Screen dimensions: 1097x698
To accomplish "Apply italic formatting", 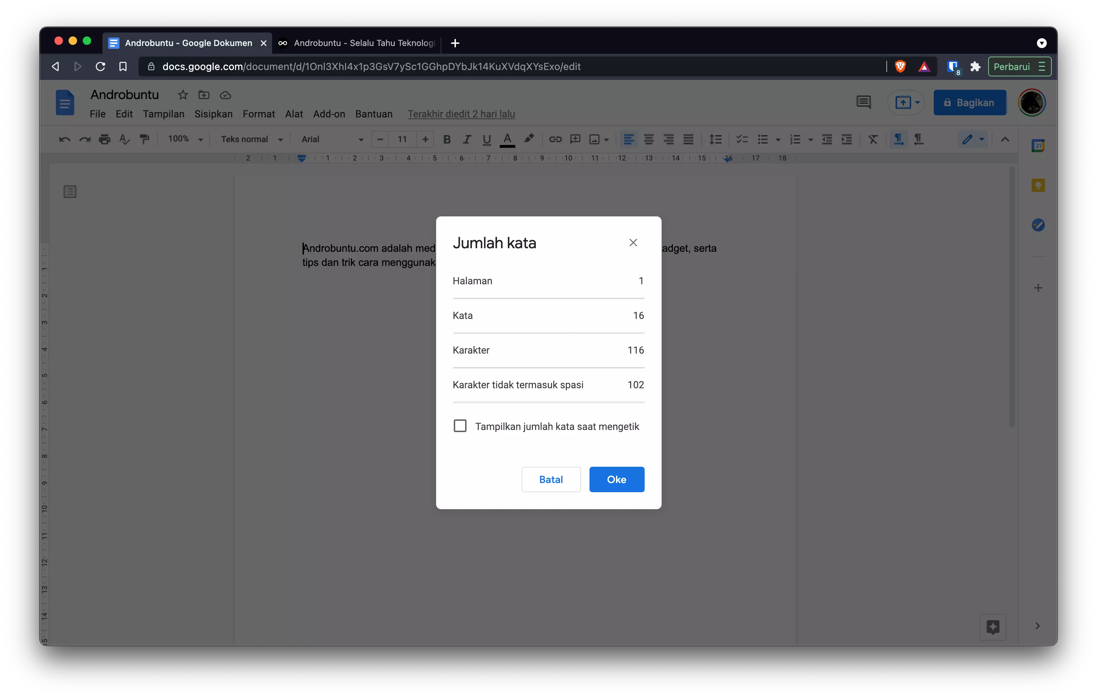I will click(467, 140).
